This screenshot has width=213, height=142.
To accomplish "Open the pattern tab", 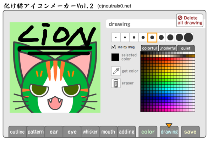I will (x=36, y=132).
